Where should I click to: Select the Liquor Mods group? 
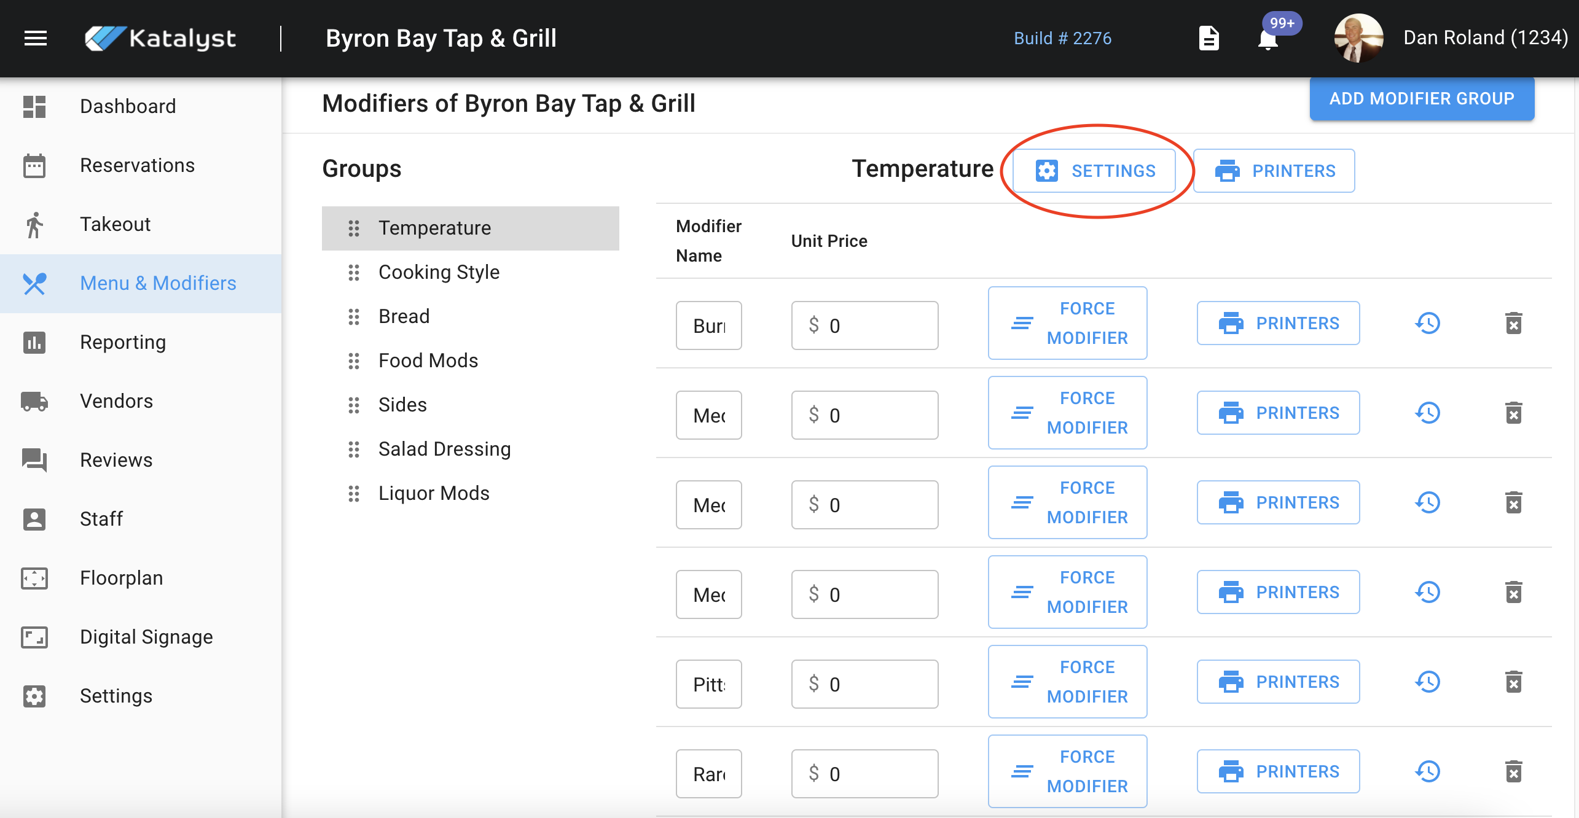[434, 493]
